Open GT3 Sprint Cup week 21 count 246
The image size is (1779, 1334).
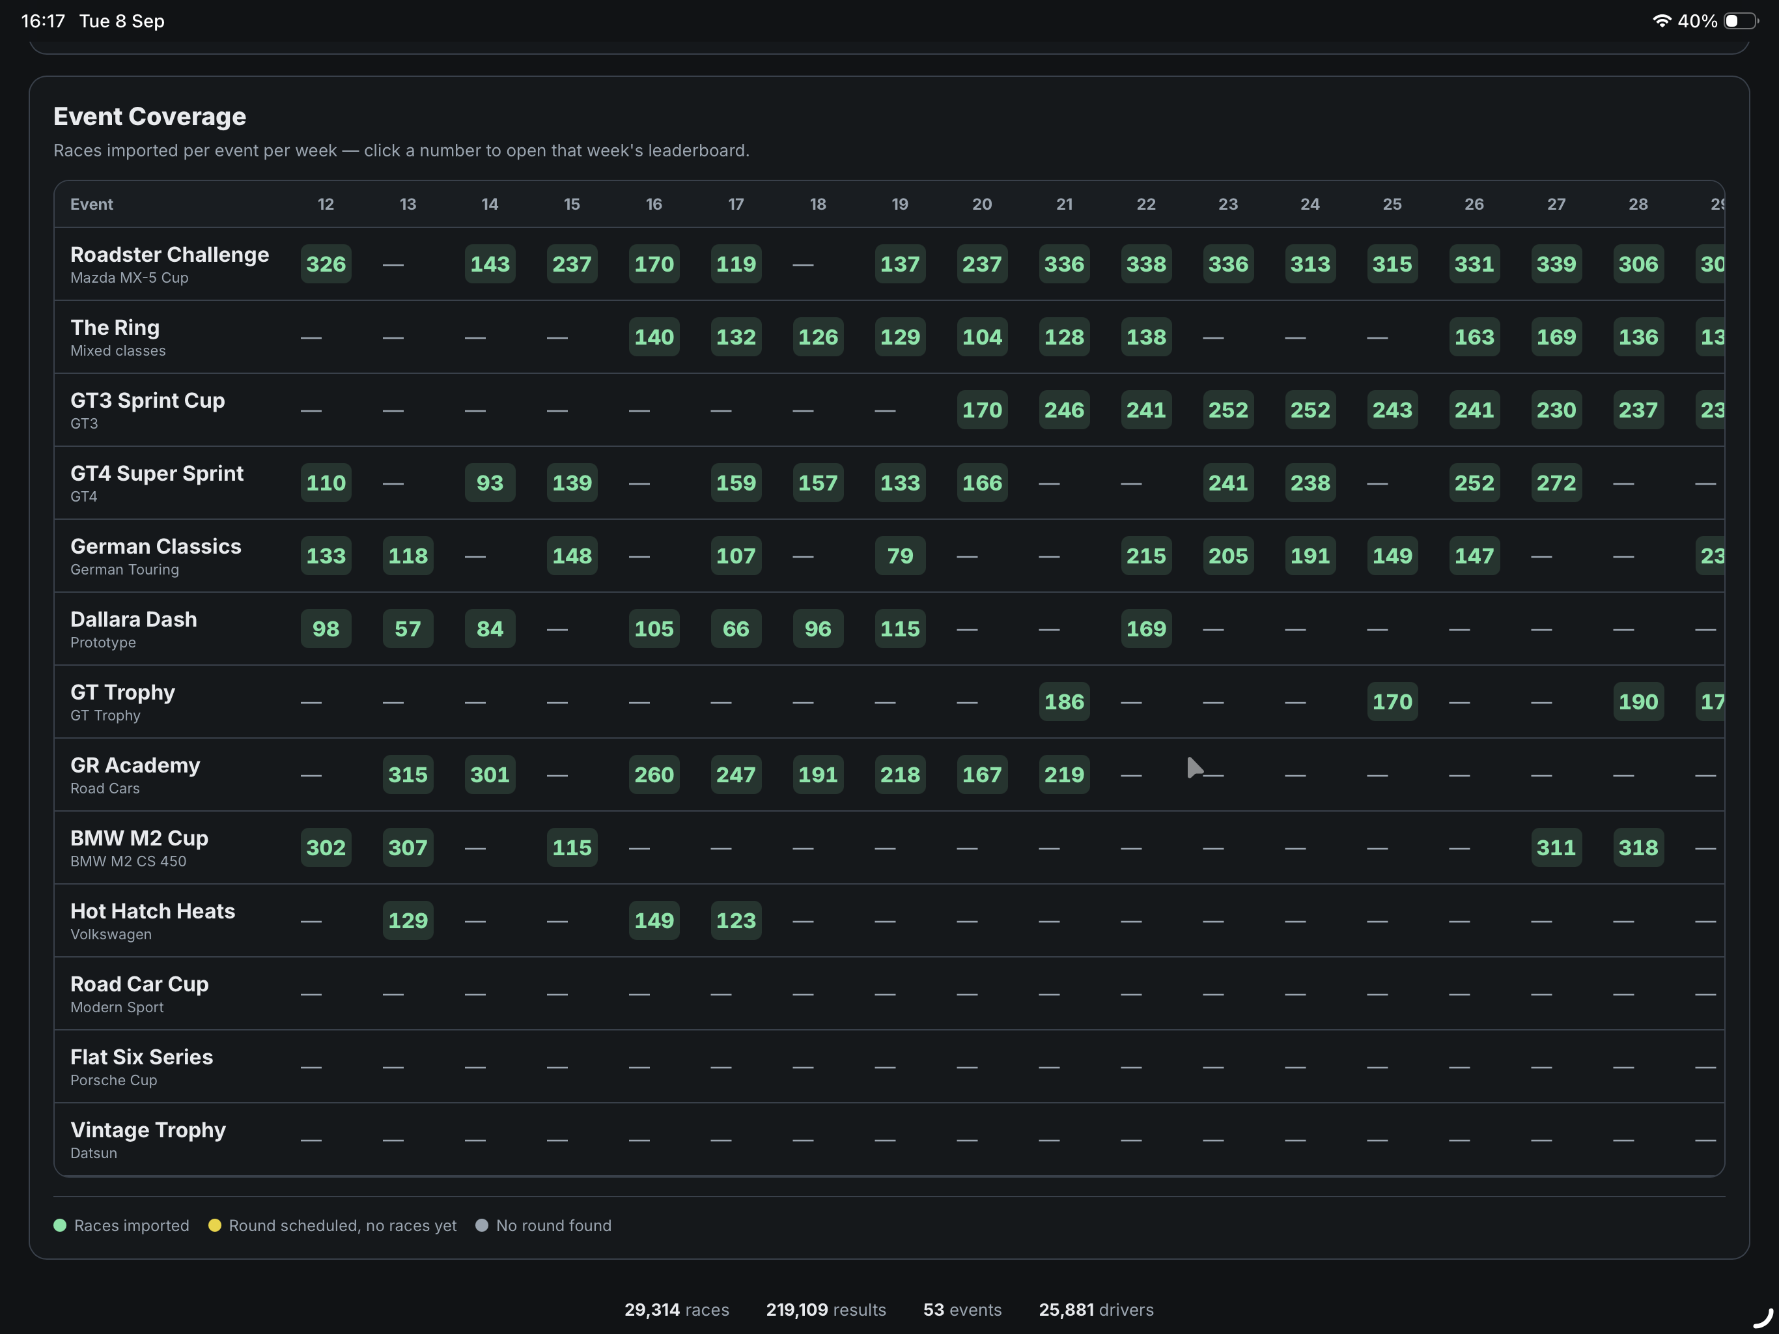tap(1064, 410)
